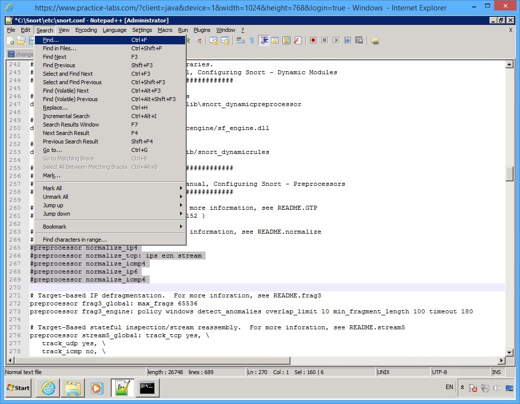Select Replace from the Search menu
520x404 pixels.
point(55,108)
